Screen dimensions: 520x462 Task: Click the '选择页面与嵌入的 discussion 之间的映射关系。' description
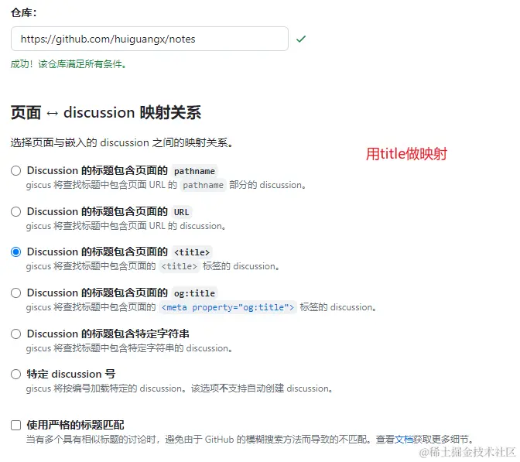pos(122,142)
